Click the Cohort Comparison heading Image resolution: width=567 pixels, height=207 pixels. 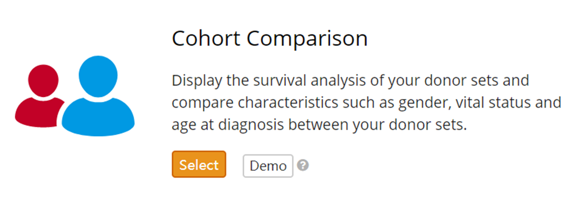tap(270, 39)
